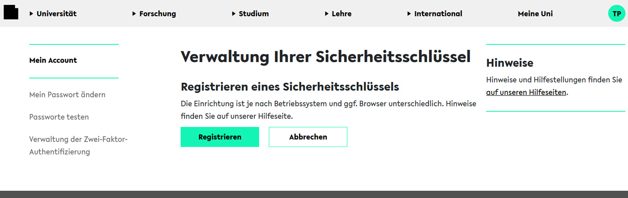Open the TP user avatar menu
The image size is (628, 198).
(617, 13)
